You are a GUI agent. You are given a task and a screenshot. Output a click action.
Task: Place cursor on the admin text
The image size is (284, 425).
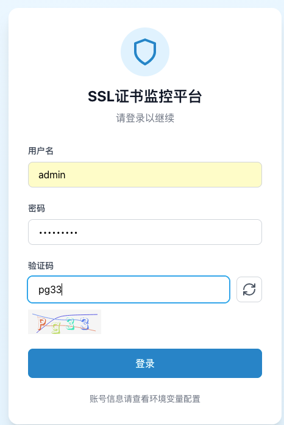point(52,175)
